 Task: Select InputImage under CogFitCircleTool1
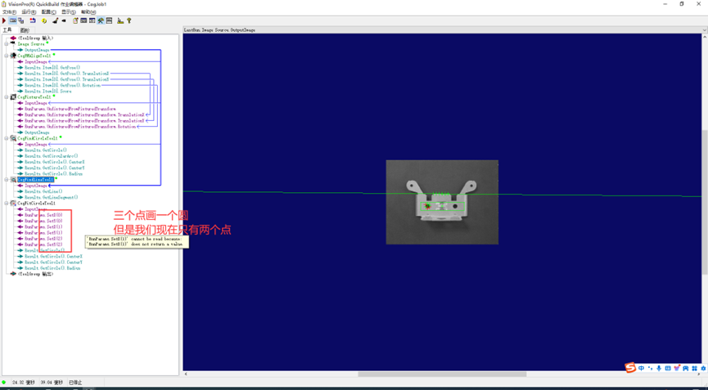point(36,209)
